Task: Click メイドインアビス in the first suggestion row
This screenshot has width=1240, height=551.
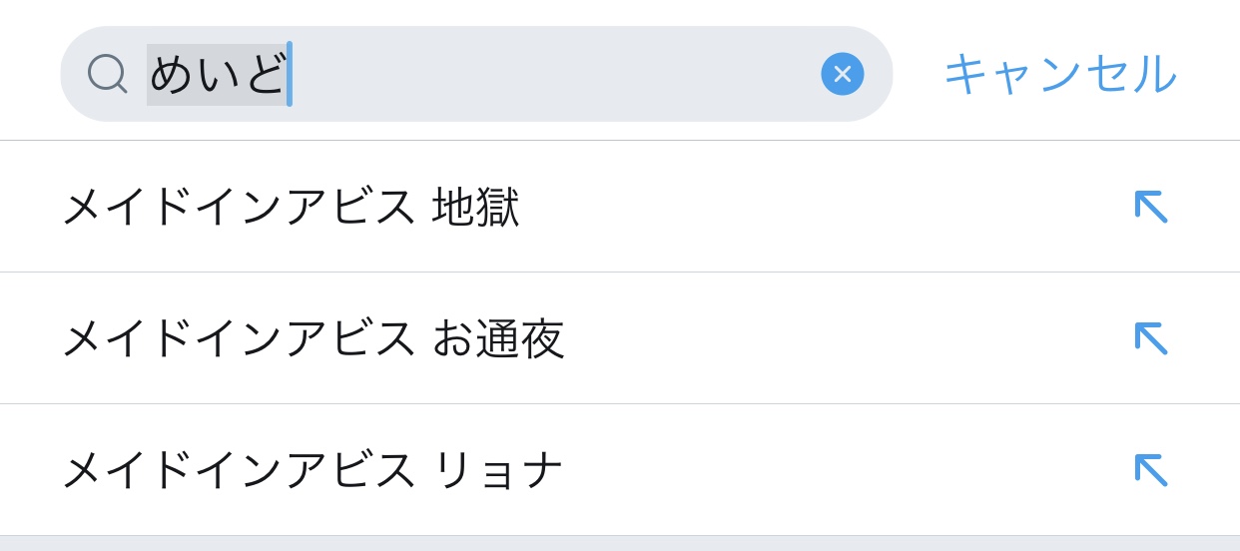Action: tap(240, 208)
